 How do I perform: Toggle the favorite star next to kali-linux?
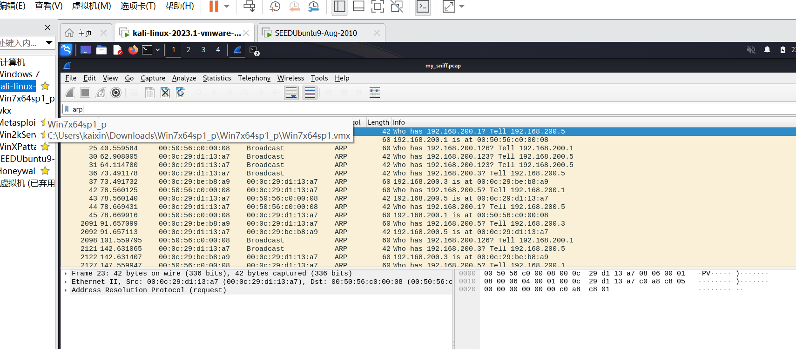45,86
